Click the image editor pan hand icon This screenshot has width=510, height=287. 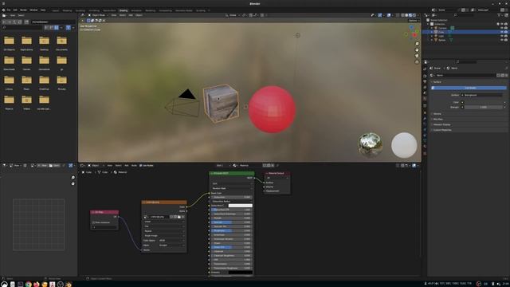tap(73, 183)
